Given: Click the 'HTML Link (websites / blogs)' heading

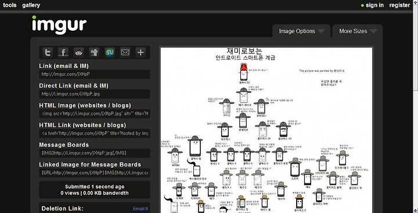Looking at the screenshot, I should pyautogui.click(x=82, y=125).
